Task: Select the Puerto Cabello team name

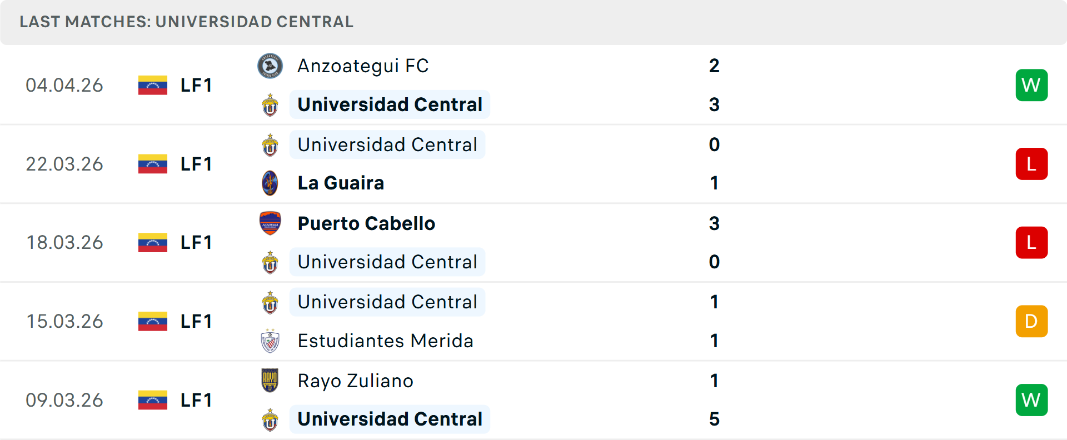Action: (366, 223)
